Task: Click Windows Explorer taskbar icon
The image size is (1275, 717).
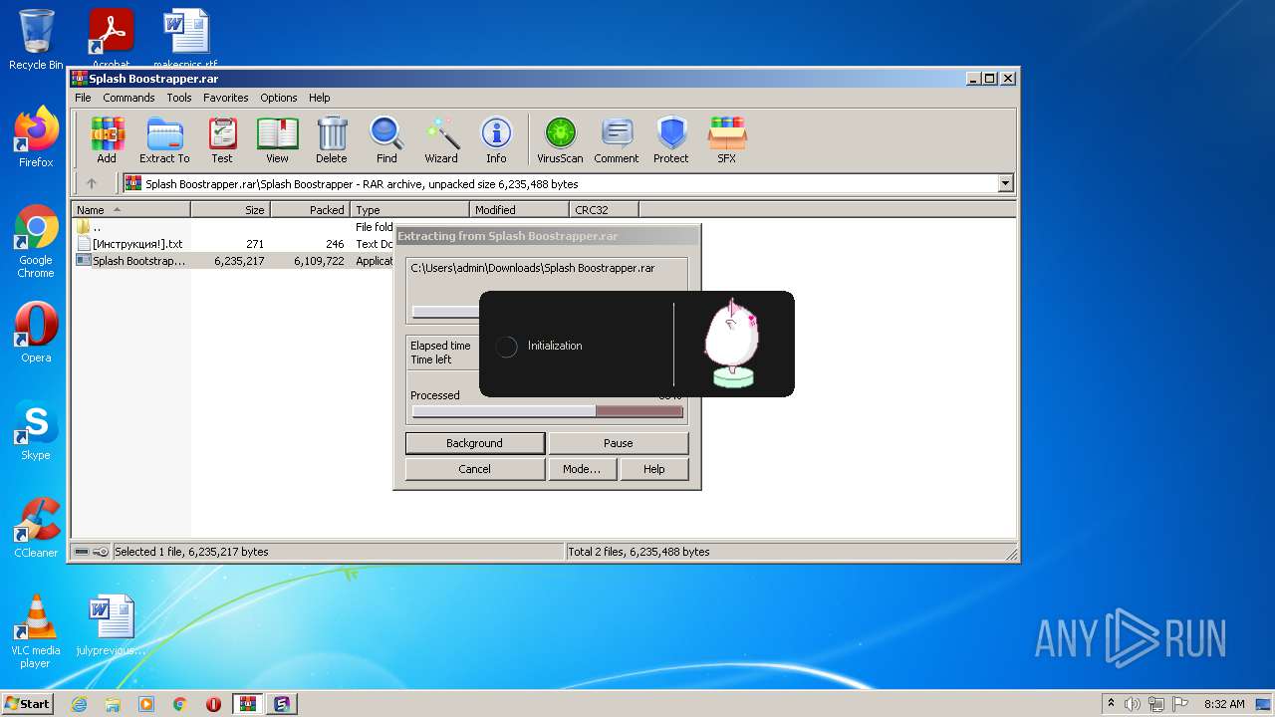Action: coord(113,704)
